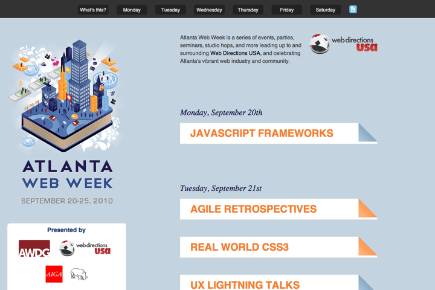Open the red AIGA sponsor logo
435x290 pixels.
click(x=54, y=274)
